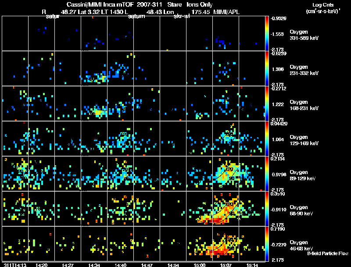Click the '1.398' color scale value
351x267 pixels.
(278, 69)
